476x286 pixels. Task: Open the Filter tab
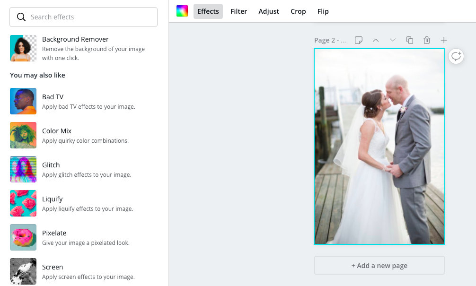(238, 11)
